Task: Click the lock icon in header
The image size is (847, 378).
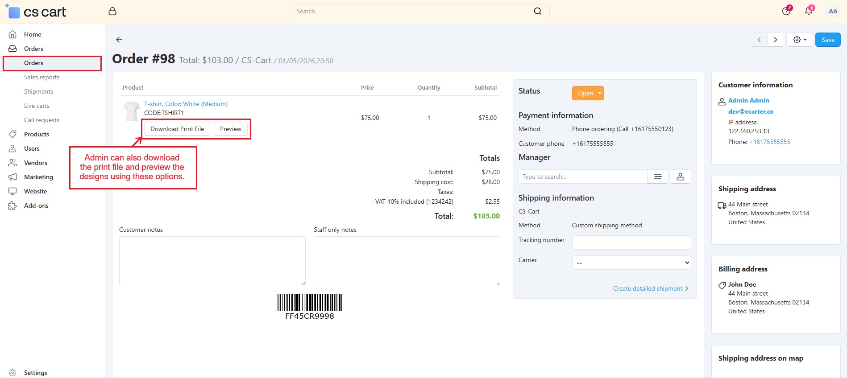Action: pyautogui.click(x=112, y=11)
